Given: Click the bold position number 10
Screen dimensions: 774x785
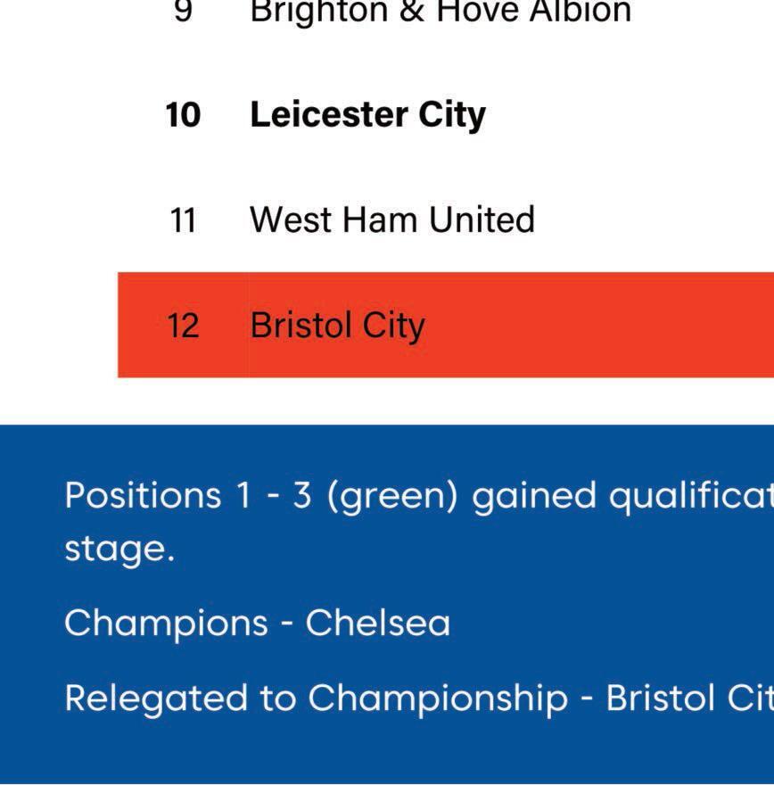Looking at the screenshot, I should pyautogui.click(x=183, y=115).
